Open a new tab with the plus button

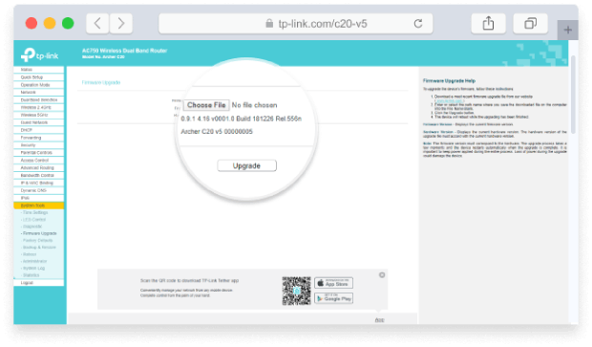[x=567, y=30]
